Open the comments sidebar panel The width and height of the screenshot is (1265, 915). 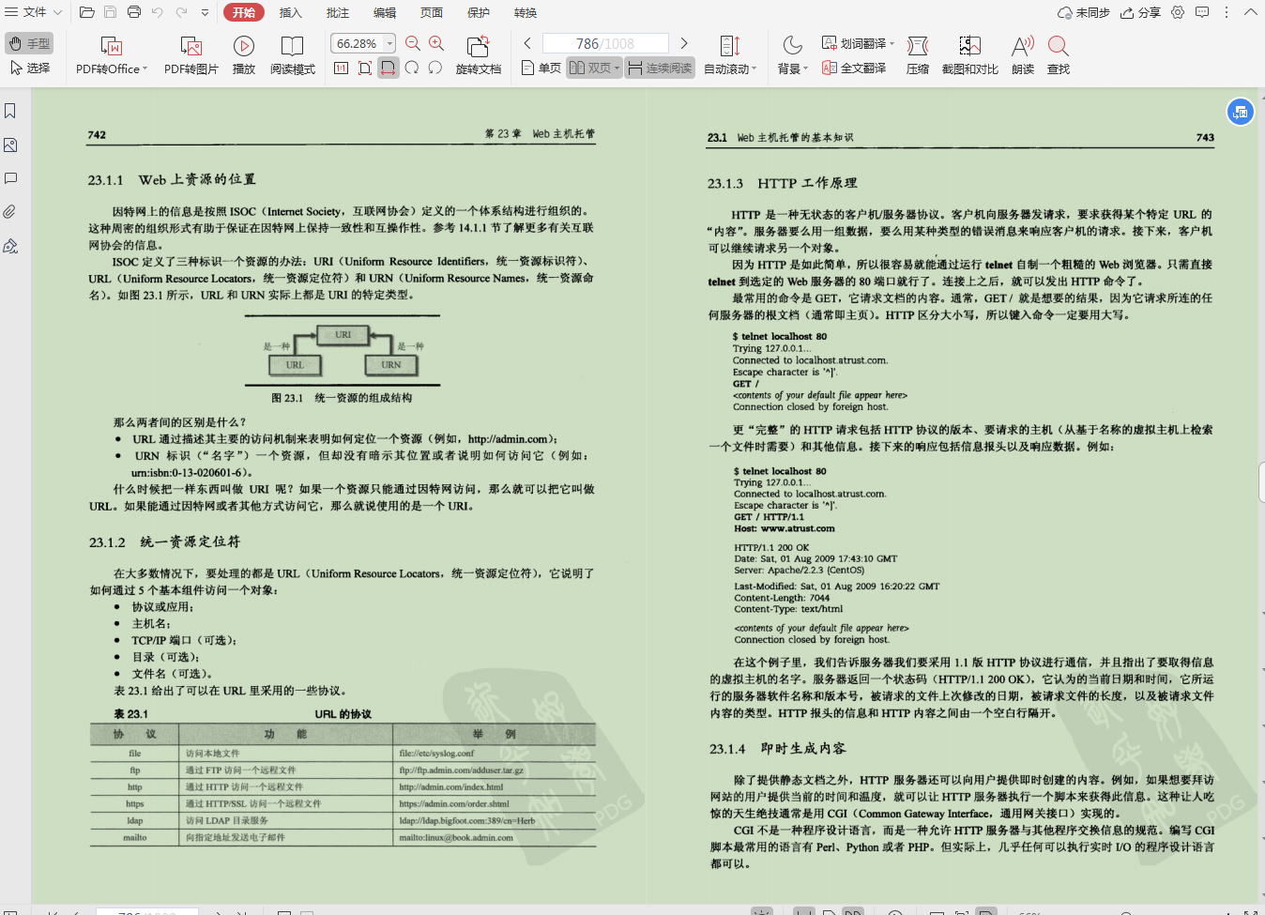[x=10, y=178]
